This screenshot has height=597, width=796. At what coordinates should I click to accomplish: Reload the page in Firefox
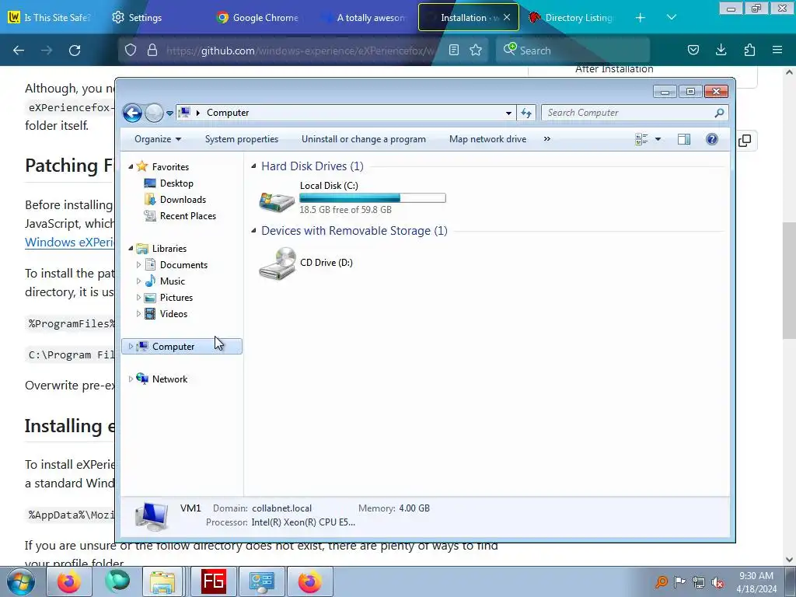pos(75,51)
